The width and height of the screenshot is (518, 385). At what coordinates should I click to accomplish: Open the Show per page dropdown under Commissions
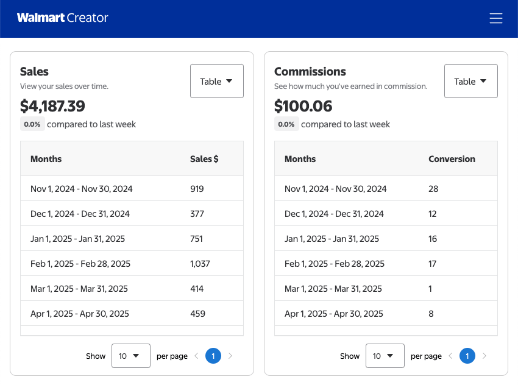point(385,356)
